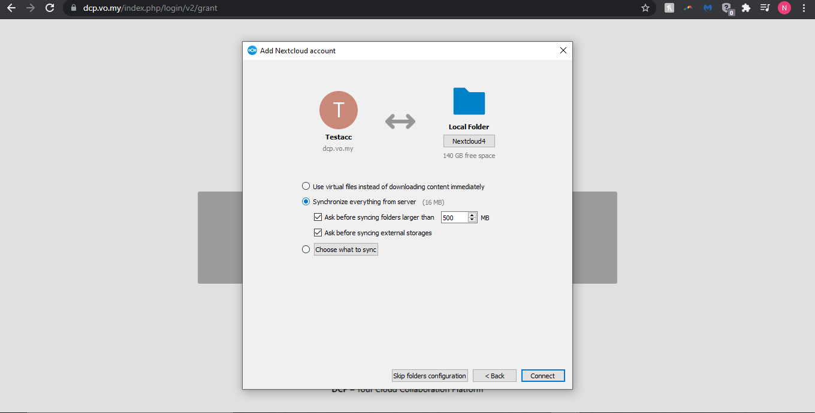Select Synchronize everything from server option

(306, 202)
